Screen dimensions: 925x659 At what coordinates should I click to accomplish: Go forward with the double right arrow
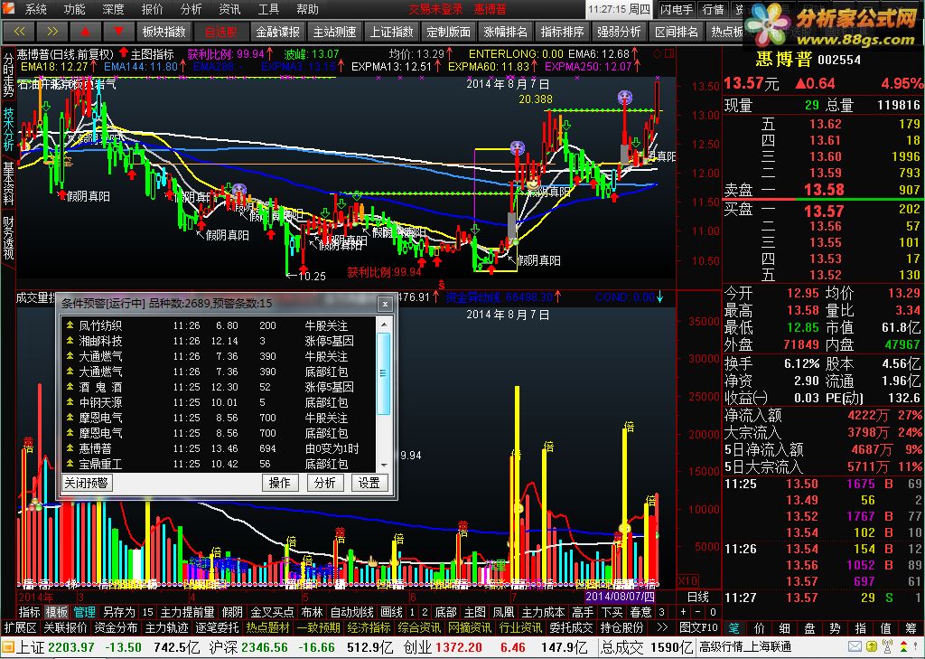pos(51,32)
